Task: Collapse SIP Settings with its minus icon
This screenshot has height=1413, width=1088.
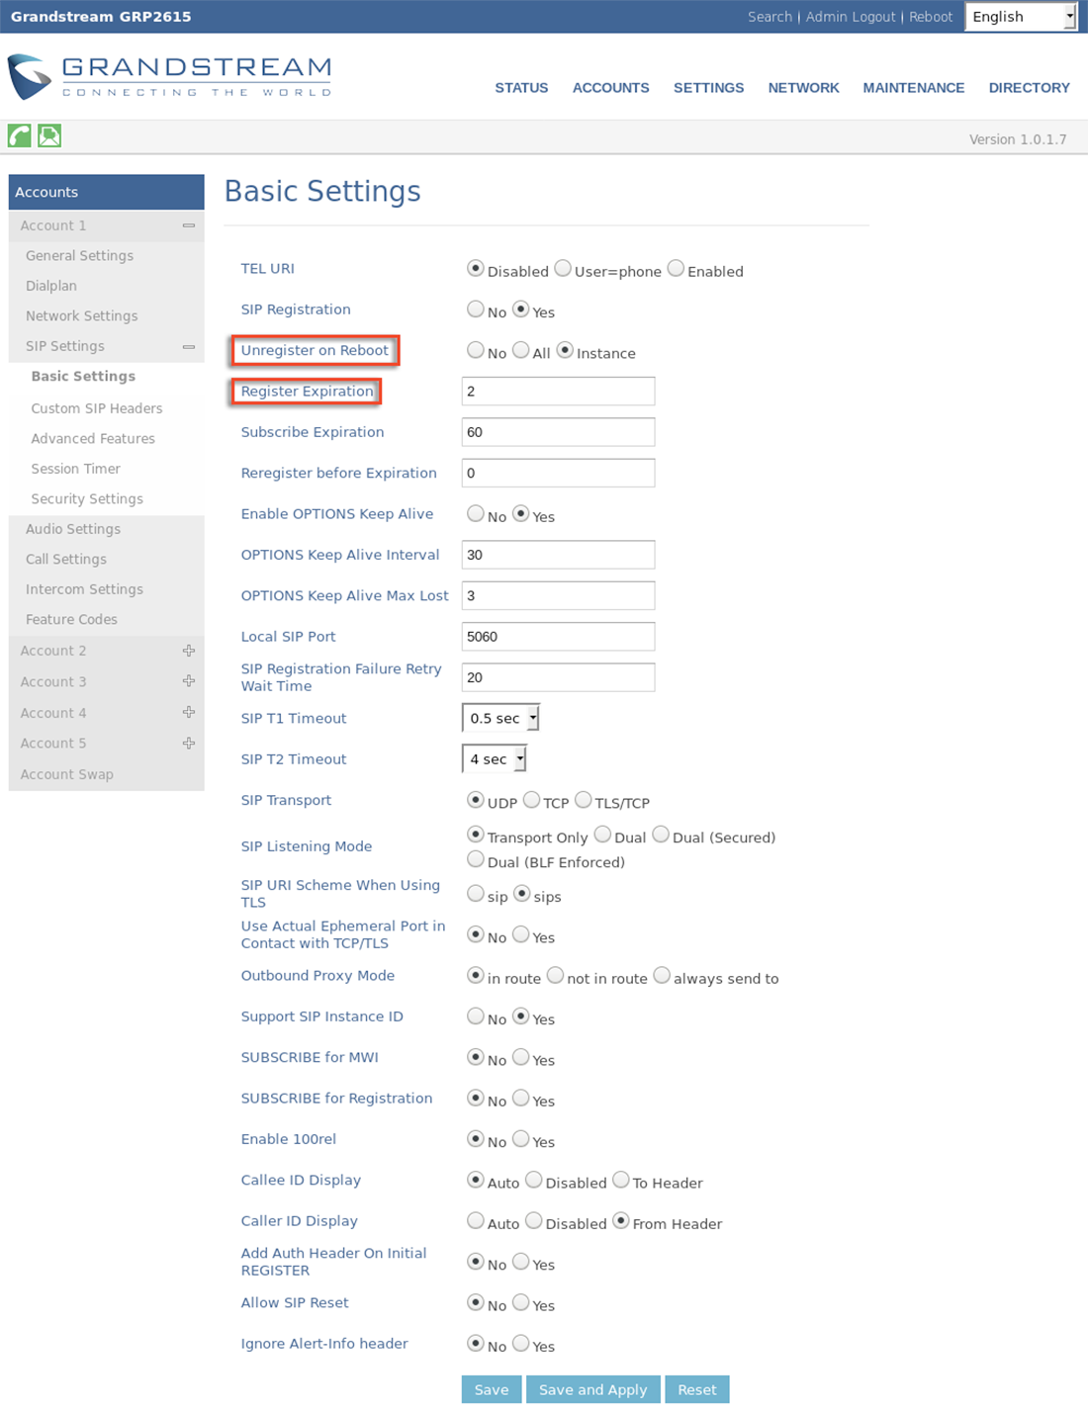Action: pyautogui.click(x=188, y=347)
